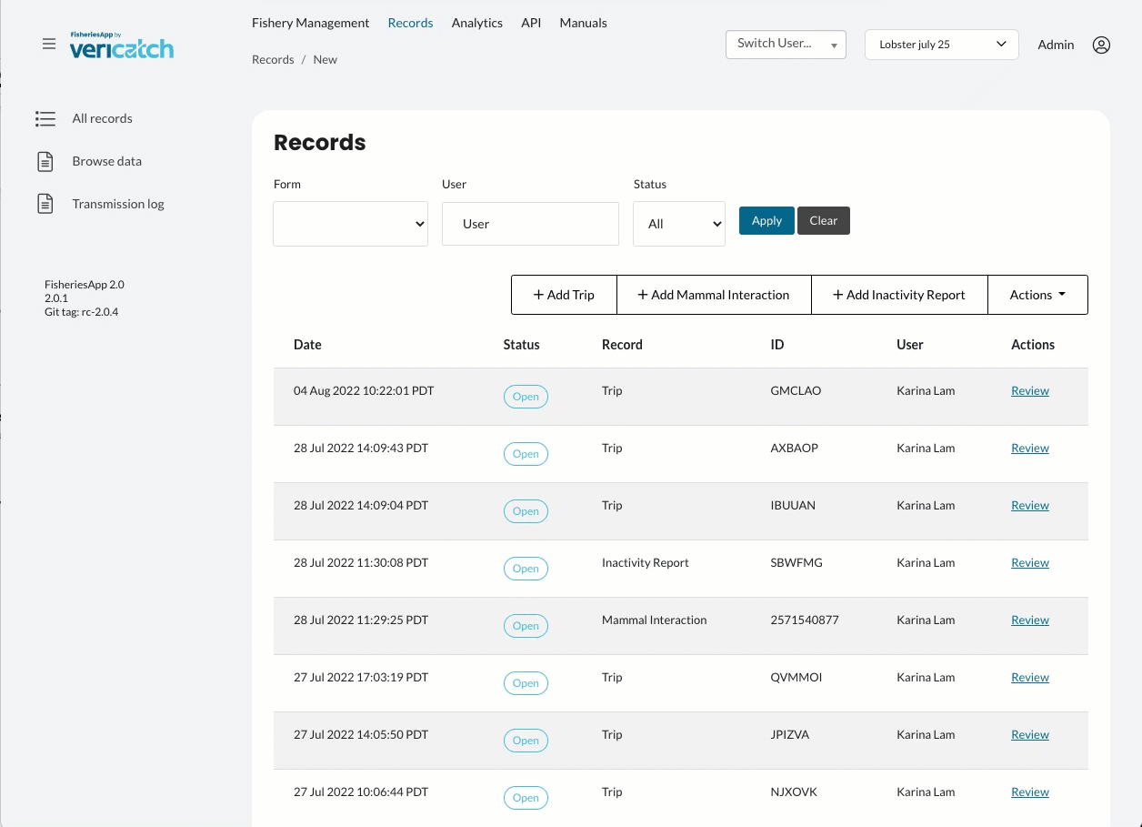Click the Add Mammal Interaction button
Image resolution: width=1142 pixels, height=827 pixels.
click(x=713, y=295)
